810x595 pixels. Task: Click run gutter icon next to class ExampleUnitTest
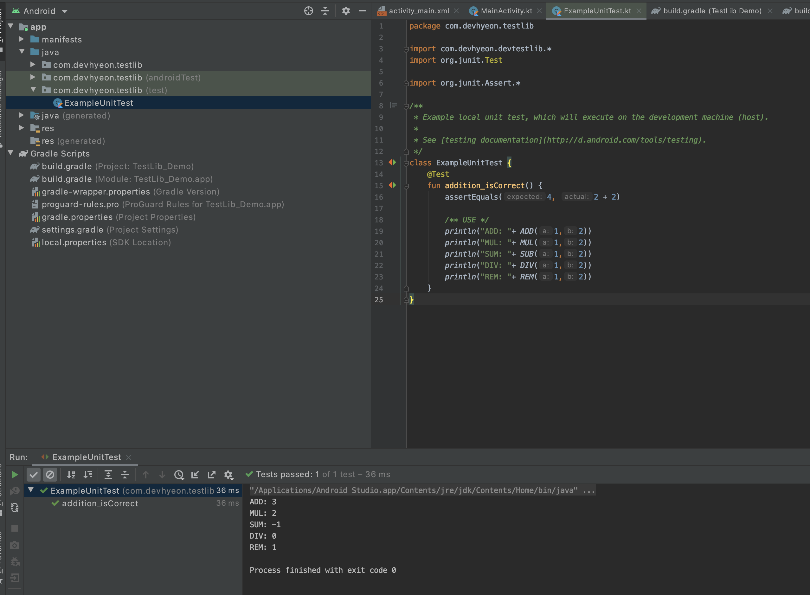click(x=392, y=163)
